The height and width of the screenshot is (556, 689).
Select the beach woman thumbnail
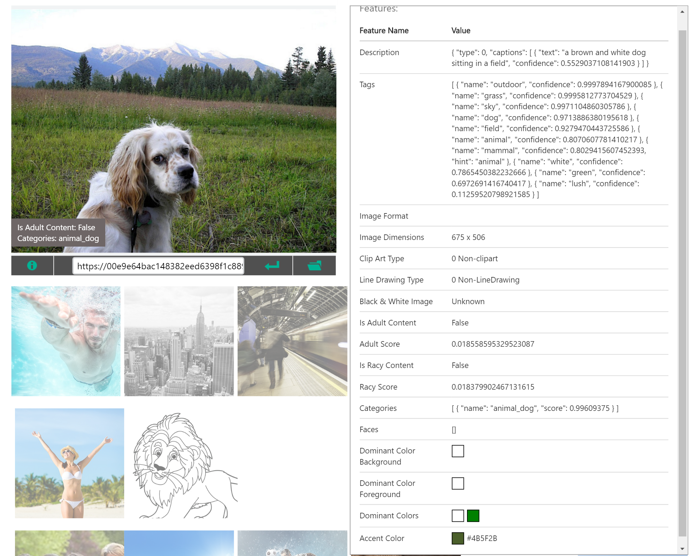coord(69,463)
